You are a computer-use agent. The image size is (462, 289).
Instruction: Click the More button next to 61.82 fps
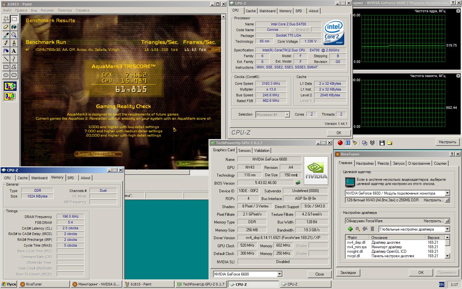pos(215,49)
